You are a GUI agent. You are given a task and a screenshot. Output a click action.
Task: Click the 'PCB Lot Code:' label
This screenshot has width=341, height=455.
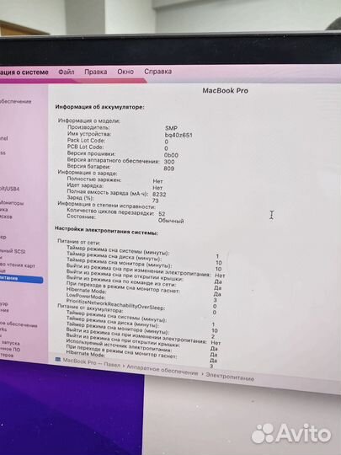(85, 147)
